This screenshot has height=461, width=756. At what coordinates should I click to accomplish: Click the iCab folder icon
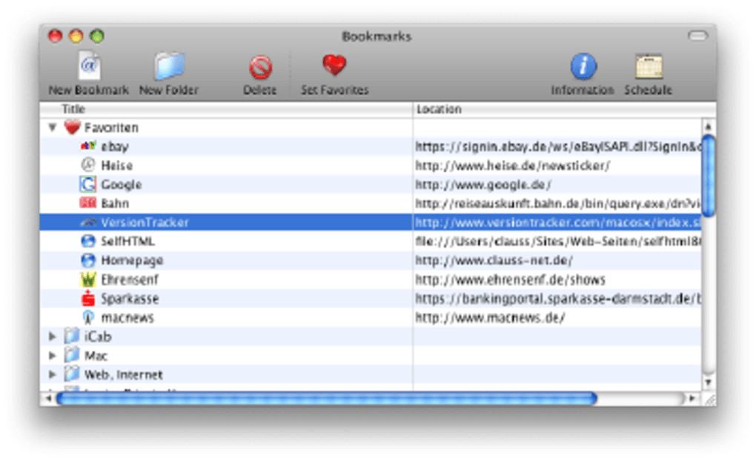tap(72, 336)
